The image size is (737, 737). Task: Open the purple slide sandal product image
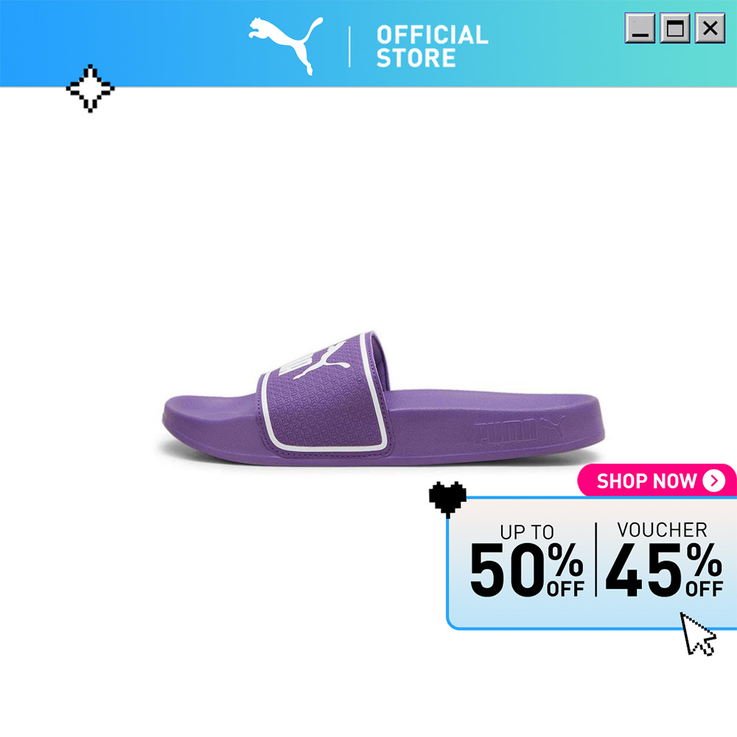point(383,399)
